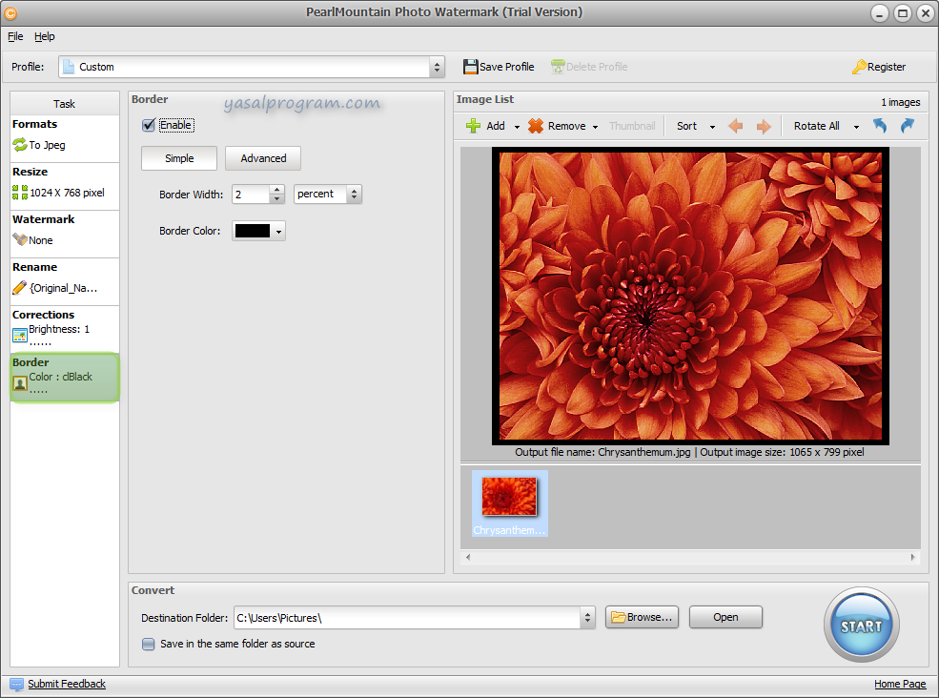The width and height of the screenshot is (939, 698).
Task: Open the Submit Feedback link
Action: [66, 684]
